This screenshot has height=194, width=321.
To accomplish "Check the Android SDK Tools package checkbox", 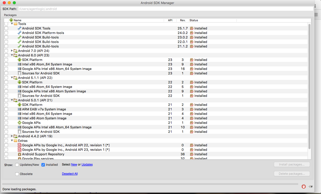I will pos(6,28).
